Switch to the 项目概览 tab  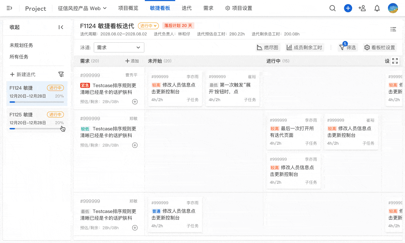coord(128,8)
